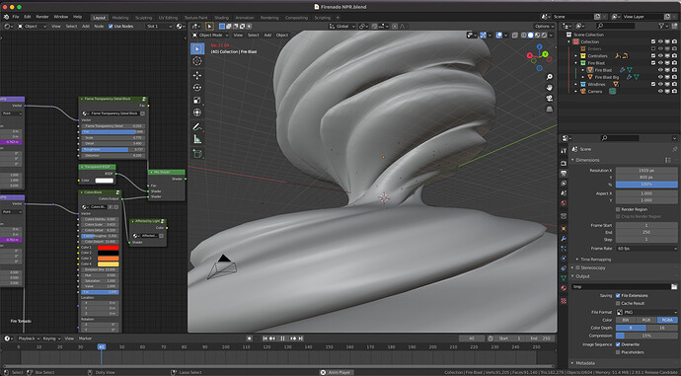
Task: Toggle visibility eye for Windlines collection
Action: [660, 84]
